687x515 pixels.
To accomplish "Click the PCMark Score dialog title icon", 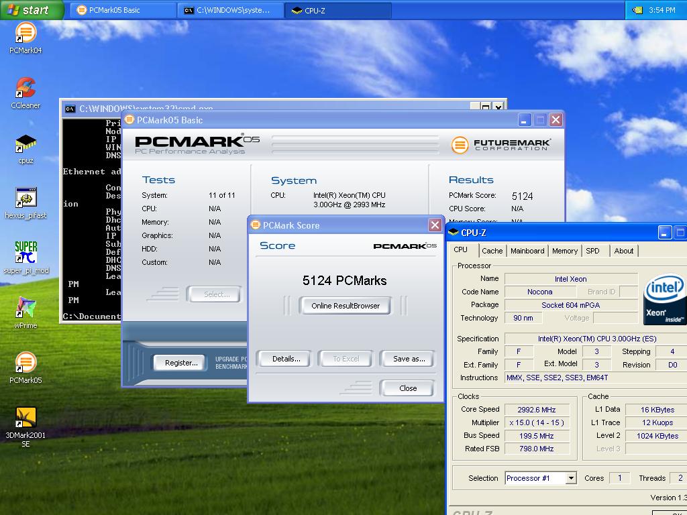I will tap(256, 225).
